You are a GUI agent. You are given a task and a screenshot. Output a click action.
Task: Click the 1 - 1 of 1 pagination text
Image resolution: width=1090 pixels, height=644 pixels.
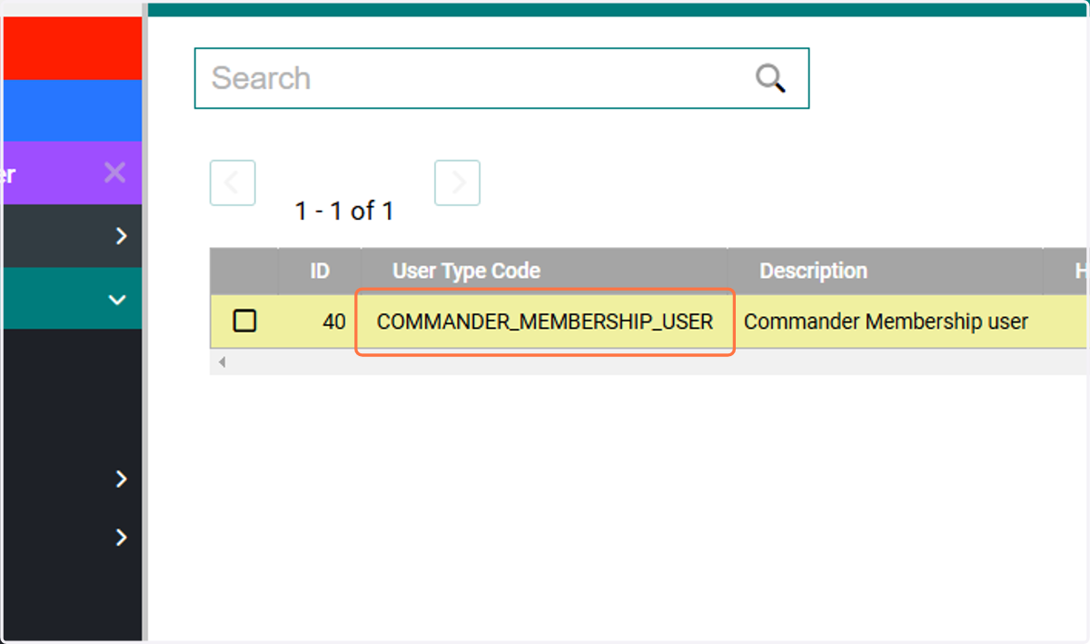(x=344, y=212)
